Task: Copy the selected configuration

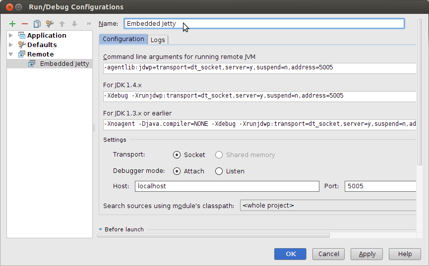Action: [x=37, y=24]
